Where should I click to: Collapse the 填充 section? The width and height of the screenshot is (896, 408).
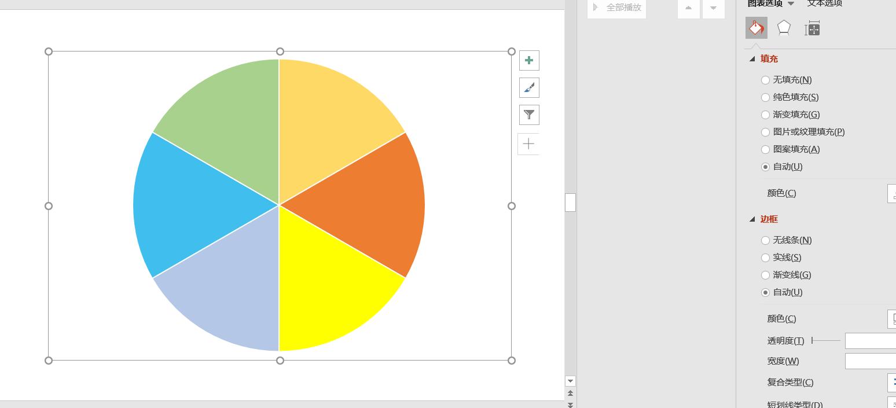[752, 59]
